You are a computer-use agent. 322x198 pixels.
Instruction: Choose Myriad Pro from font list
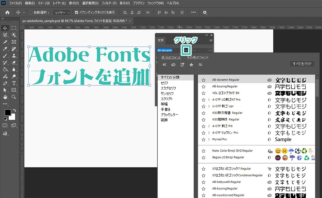[x=219, y=139]
